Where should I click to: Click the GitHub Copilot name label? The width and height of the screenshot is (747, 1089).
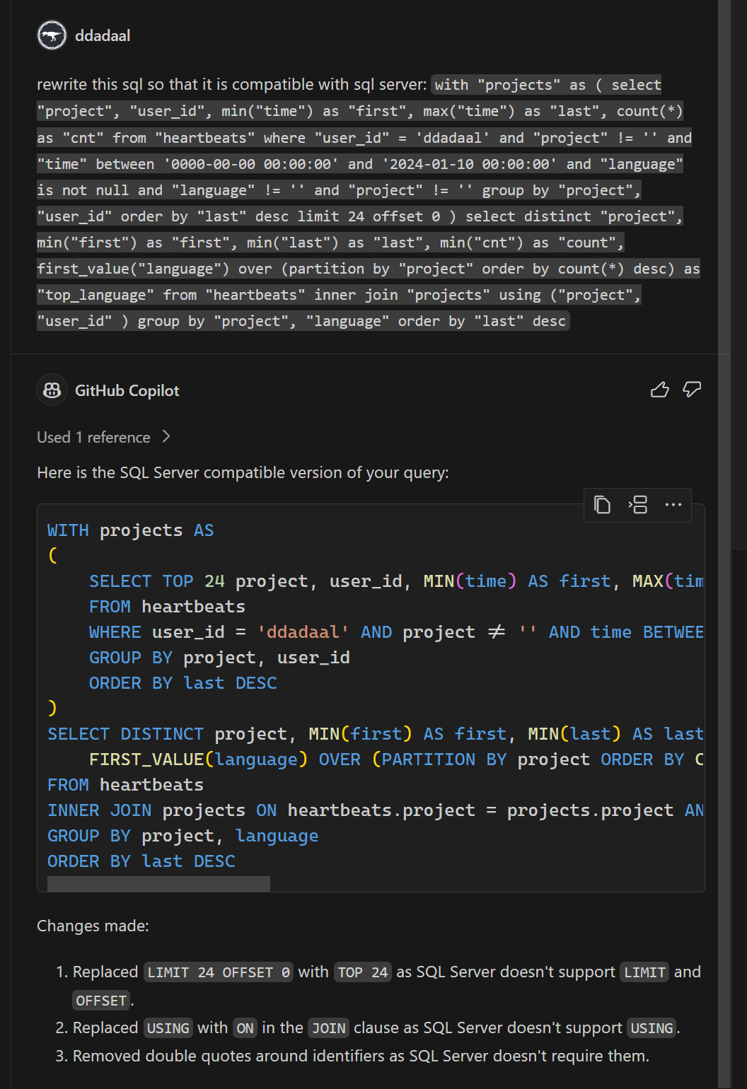pos(127,390)
